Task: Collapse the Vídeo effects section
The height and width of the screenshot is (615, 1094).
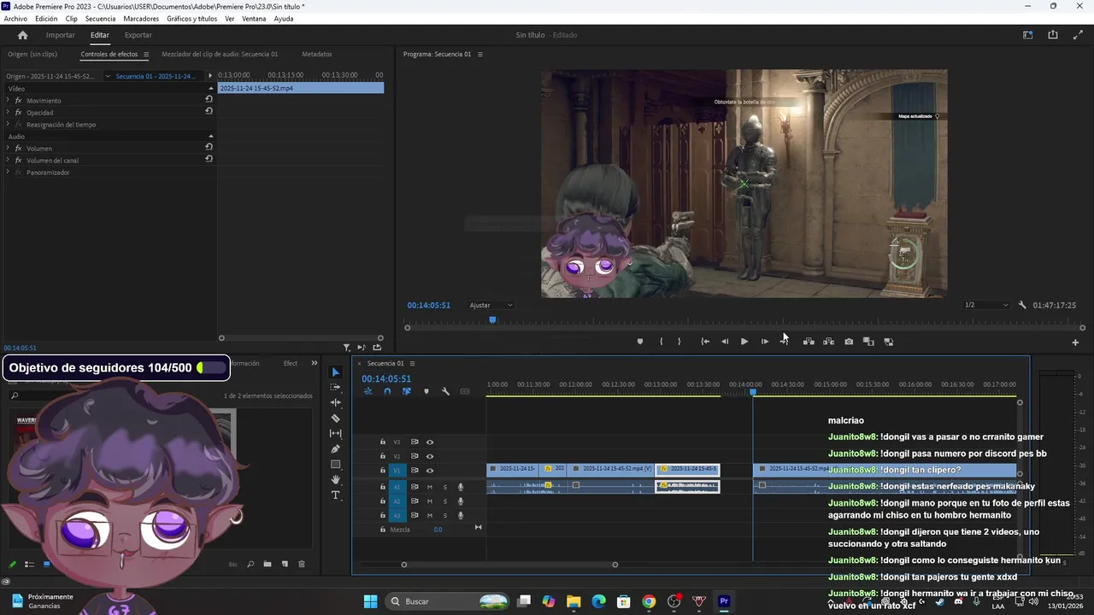Action: [x=211, y=88]
